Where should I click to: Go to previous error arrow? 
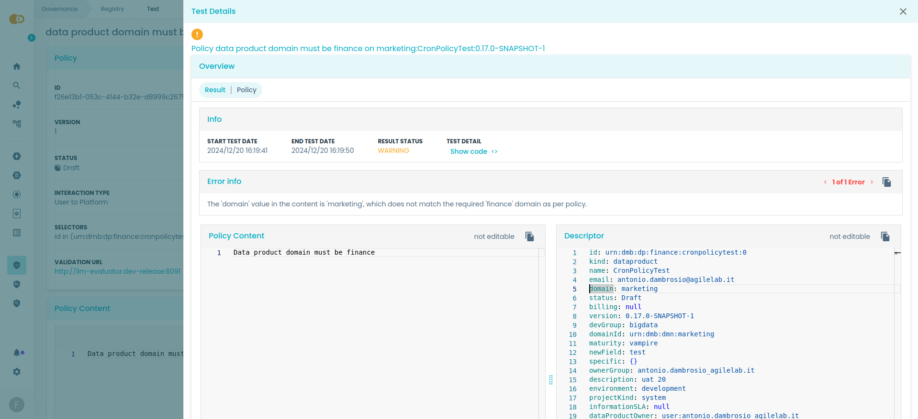825,182
